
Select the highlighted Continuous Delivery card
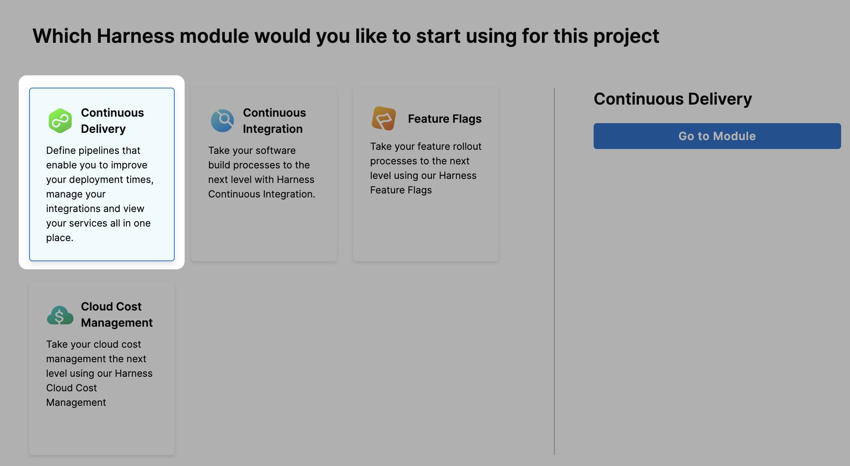(101, 174)
